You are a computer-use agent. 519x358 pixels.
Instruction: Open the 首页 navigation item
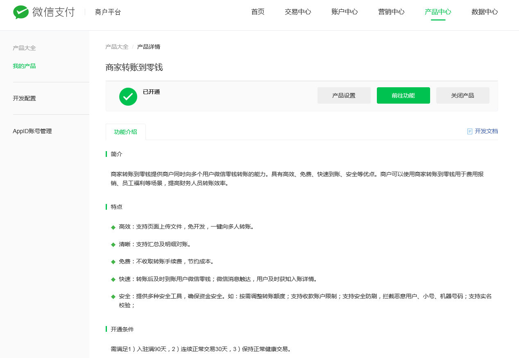258,12
